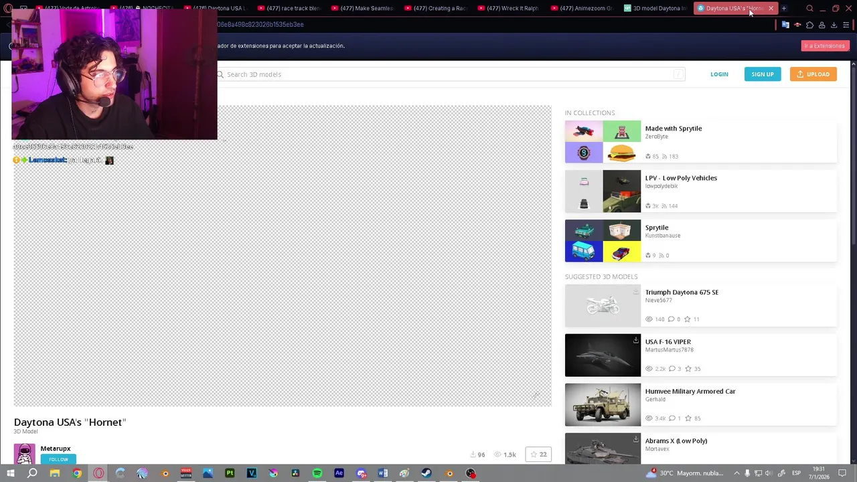This screenshot has width=857, height=482.
Task: Open Windows taskbar search
Action: [x=32, y=473]
